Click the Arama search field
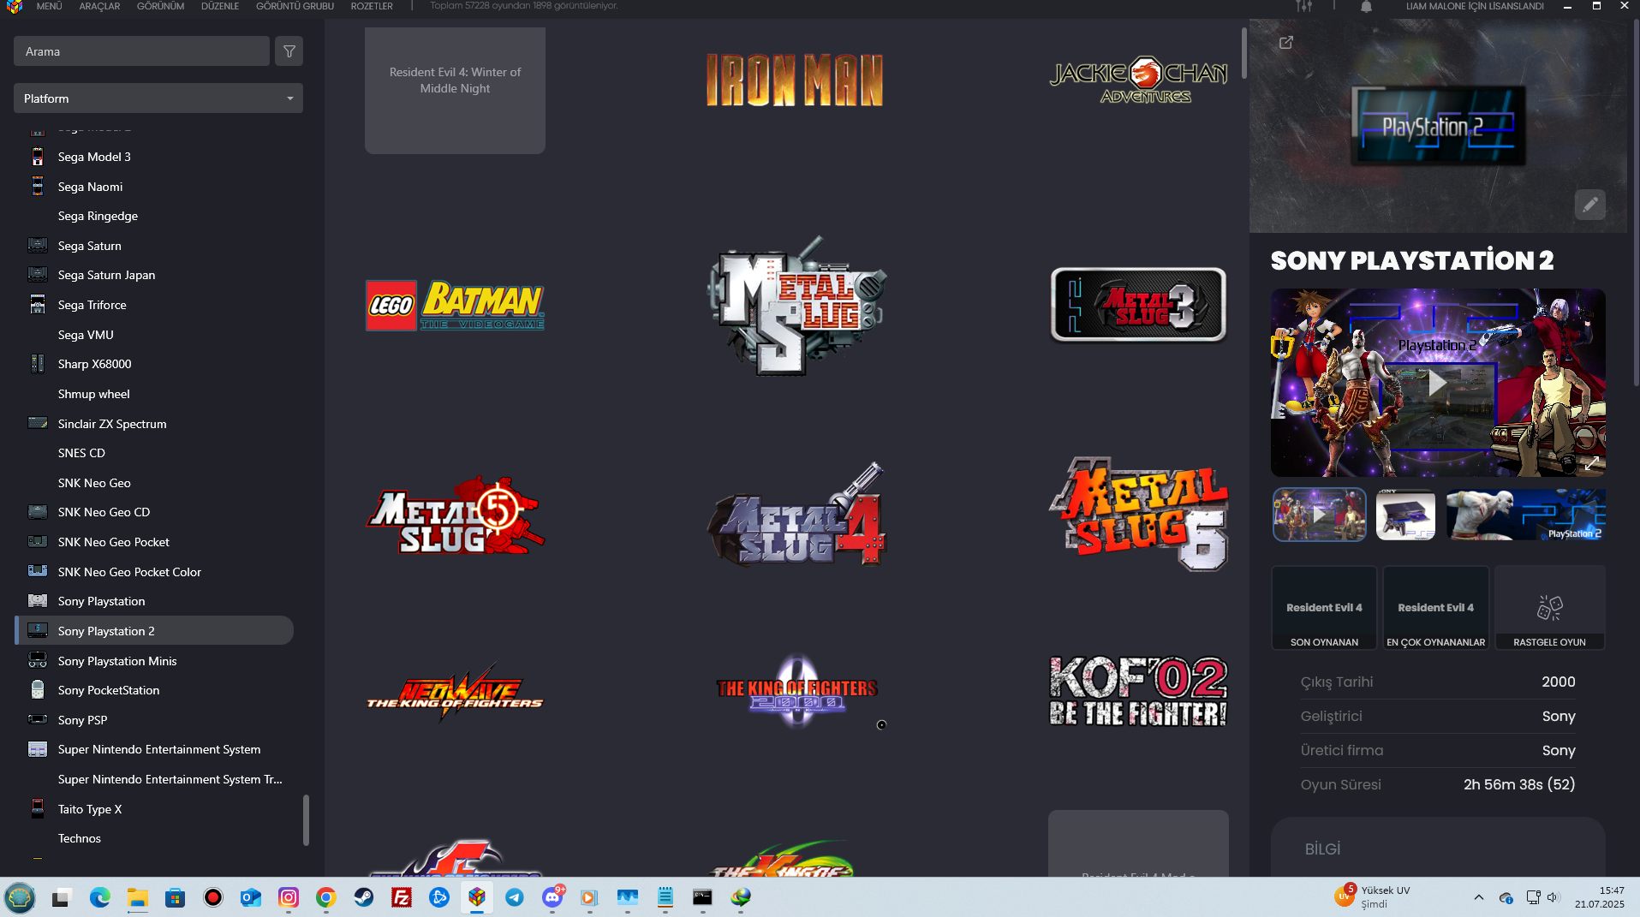The width and height of the screenshot is (1640, 917). [x=141, y=51]
